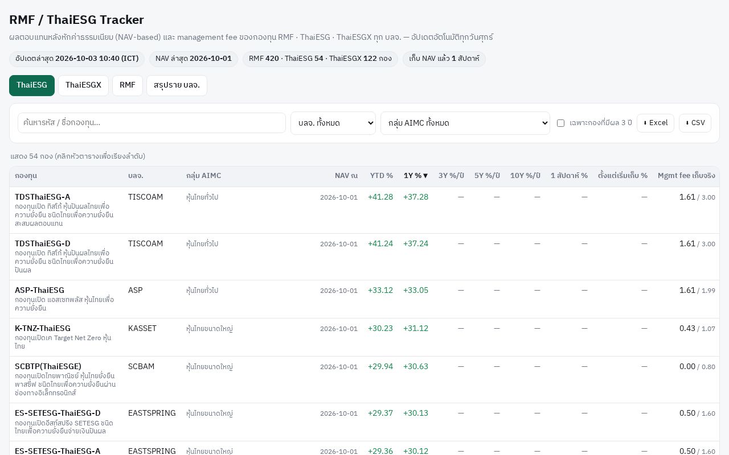
Task: Tick the 3-year results only checkbox
Action: [560, 123]
